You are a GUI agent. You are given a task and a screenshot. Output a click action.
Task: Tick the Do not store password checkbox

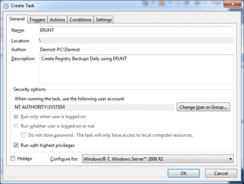pyautogui.click(x=23, y=135)
